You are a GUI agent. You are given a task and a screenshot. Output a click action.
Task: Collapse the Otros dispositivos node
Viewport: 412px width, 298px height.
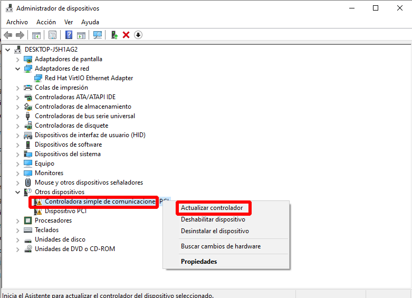pos(17,192)
